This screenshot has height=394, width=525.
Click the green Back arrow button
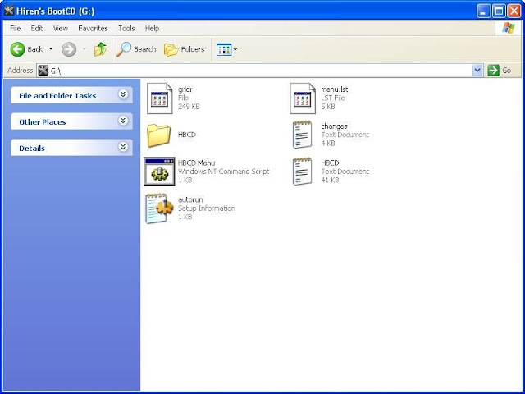17,49
